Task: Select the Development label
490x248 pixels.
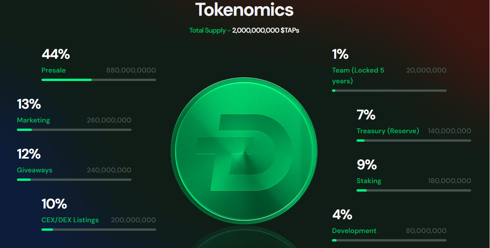Action: pos(354,231)
